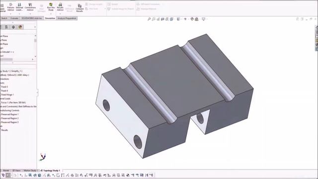The width and height of the screenshot is (318, 179).
Task: Switch to the Evaluate ribbon tab
Action: (14, 18)
